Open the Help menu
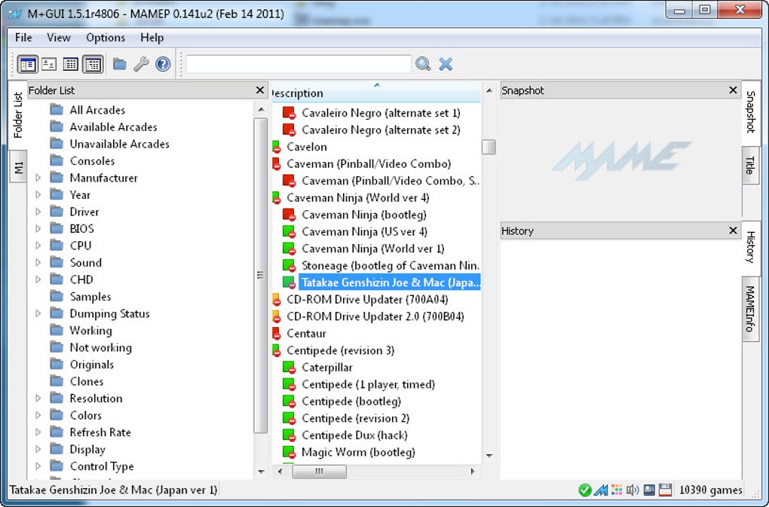The width and height of the screenshot is (769, 507). (x=152, y=38)
